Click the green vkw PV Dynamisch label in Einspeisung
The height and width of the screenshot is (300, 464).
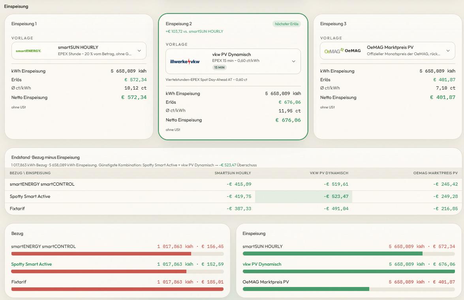tap(262, 264)
